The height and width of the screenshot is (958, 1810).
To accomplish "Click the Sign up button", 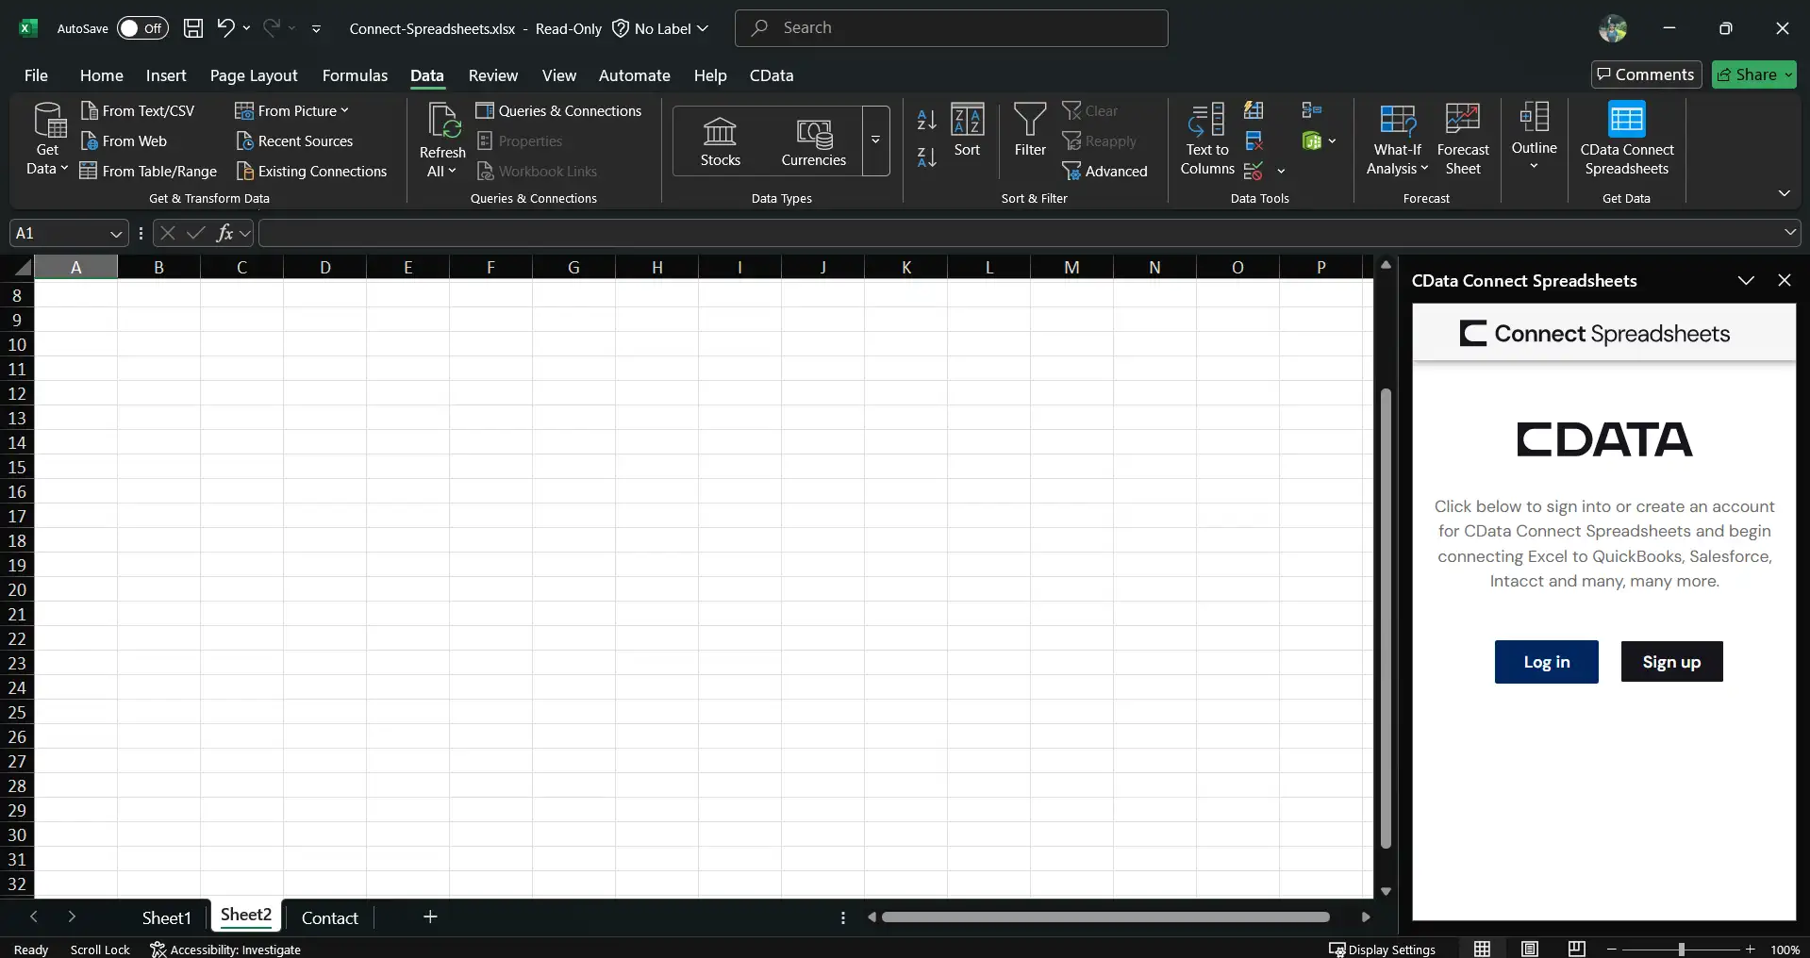I will coord(1671,662).
